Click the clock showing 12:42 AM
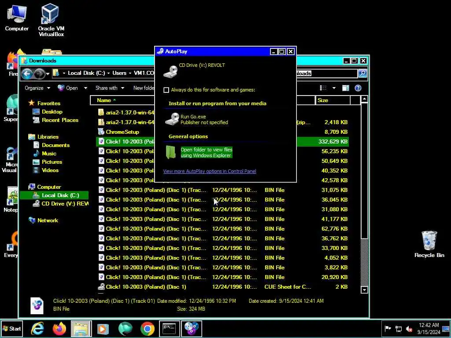Image resolution: width=451 pixels, height=338 pixels. click(429, 328)
